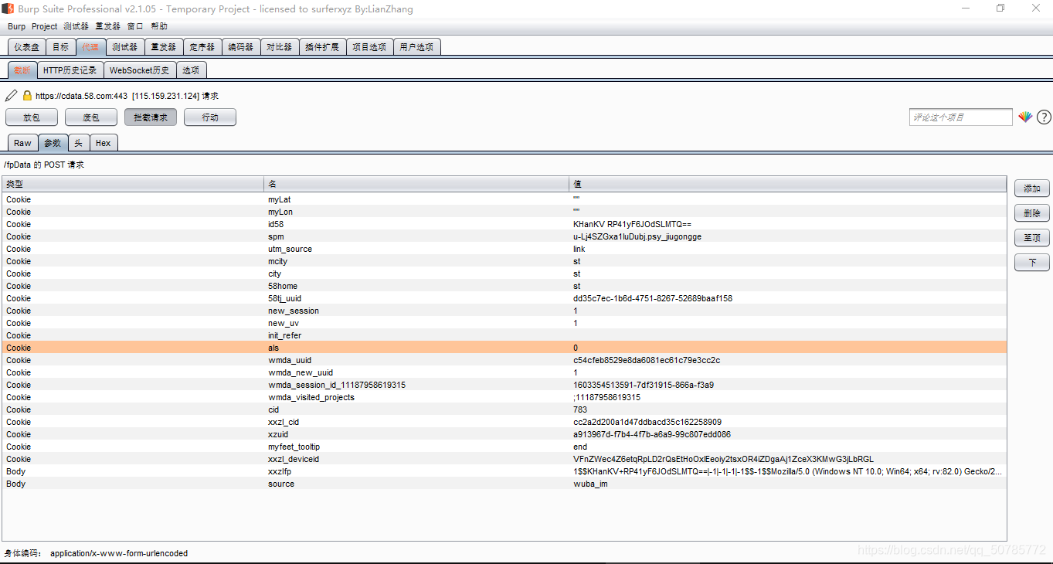This screenshot has height=564, width=1053.
Task: Select the myLat cookie row
Action: click(x=504, y=199)
